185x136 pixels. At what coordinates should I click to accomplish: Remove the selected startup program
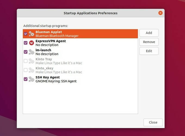pyautogui.click(x=149, y=42)
